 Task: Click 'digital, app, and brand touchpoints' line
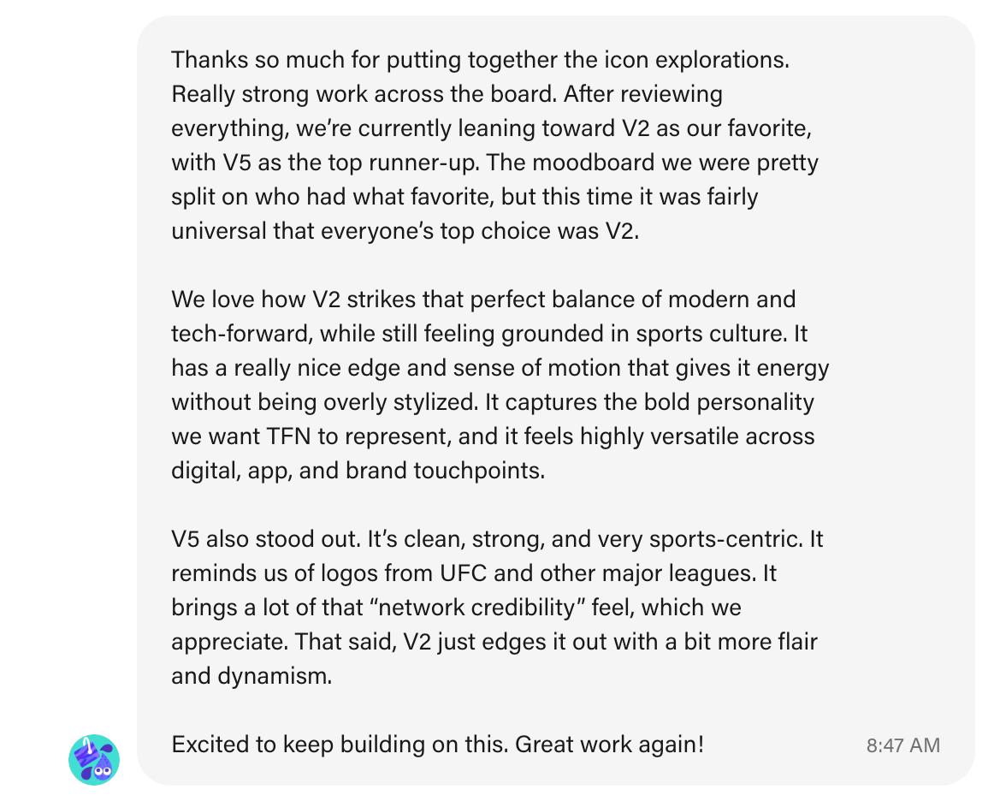pos(358,471)
